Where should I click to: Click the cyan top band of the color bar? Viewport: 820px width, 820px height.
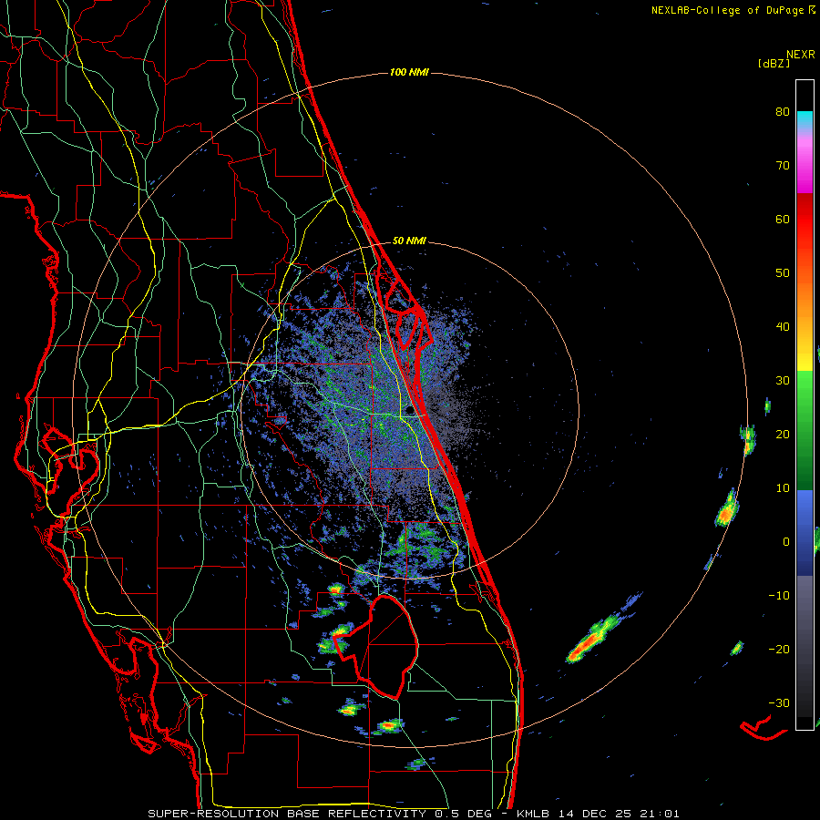click(x=805, y=119)
